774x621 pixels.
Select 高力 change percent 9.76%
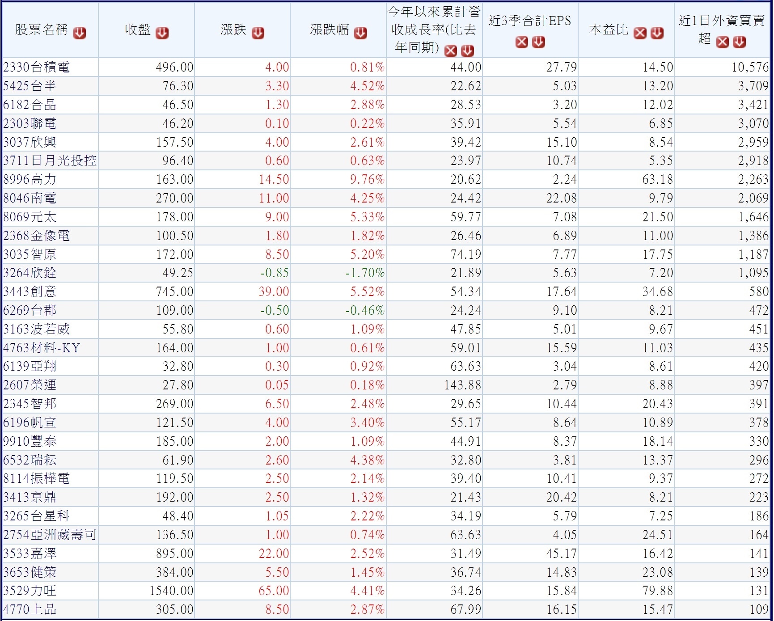tap(367, 180)
